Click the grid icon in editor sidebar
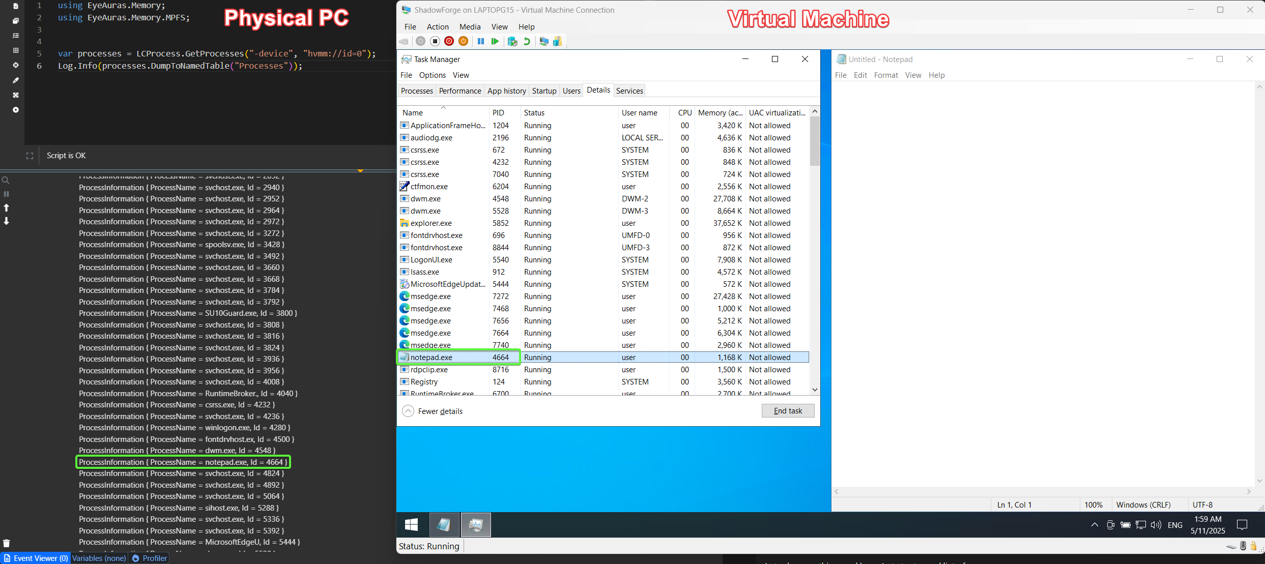 point(16,50)
